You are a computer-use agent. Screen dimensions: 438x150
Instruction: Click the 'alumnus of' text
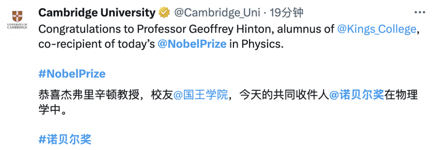tap(306, 29)
